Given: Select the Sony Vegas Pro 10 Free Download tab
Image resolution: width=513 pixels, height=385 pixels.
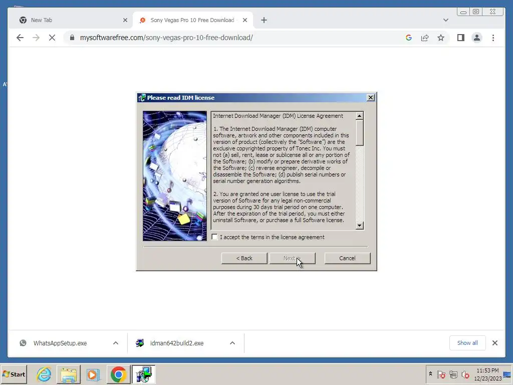Looking at the screenshot, I should coord(193,20).
